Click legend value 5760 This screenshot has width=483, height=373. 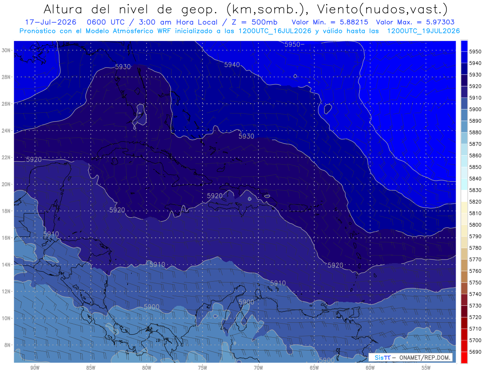tap(475, 271)
